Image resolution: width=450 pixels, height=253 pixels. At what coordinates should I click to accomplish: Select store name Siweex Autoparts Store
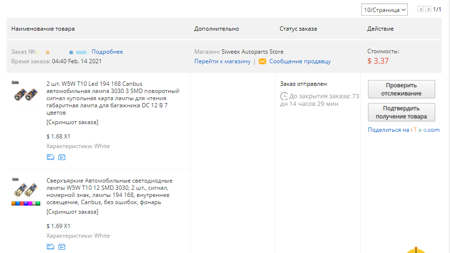252,52
